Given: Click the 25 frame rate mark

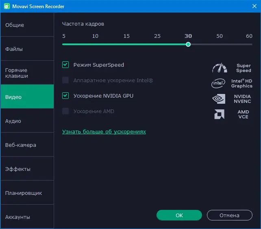Looking at the screenshot, I should pos(157,36).
